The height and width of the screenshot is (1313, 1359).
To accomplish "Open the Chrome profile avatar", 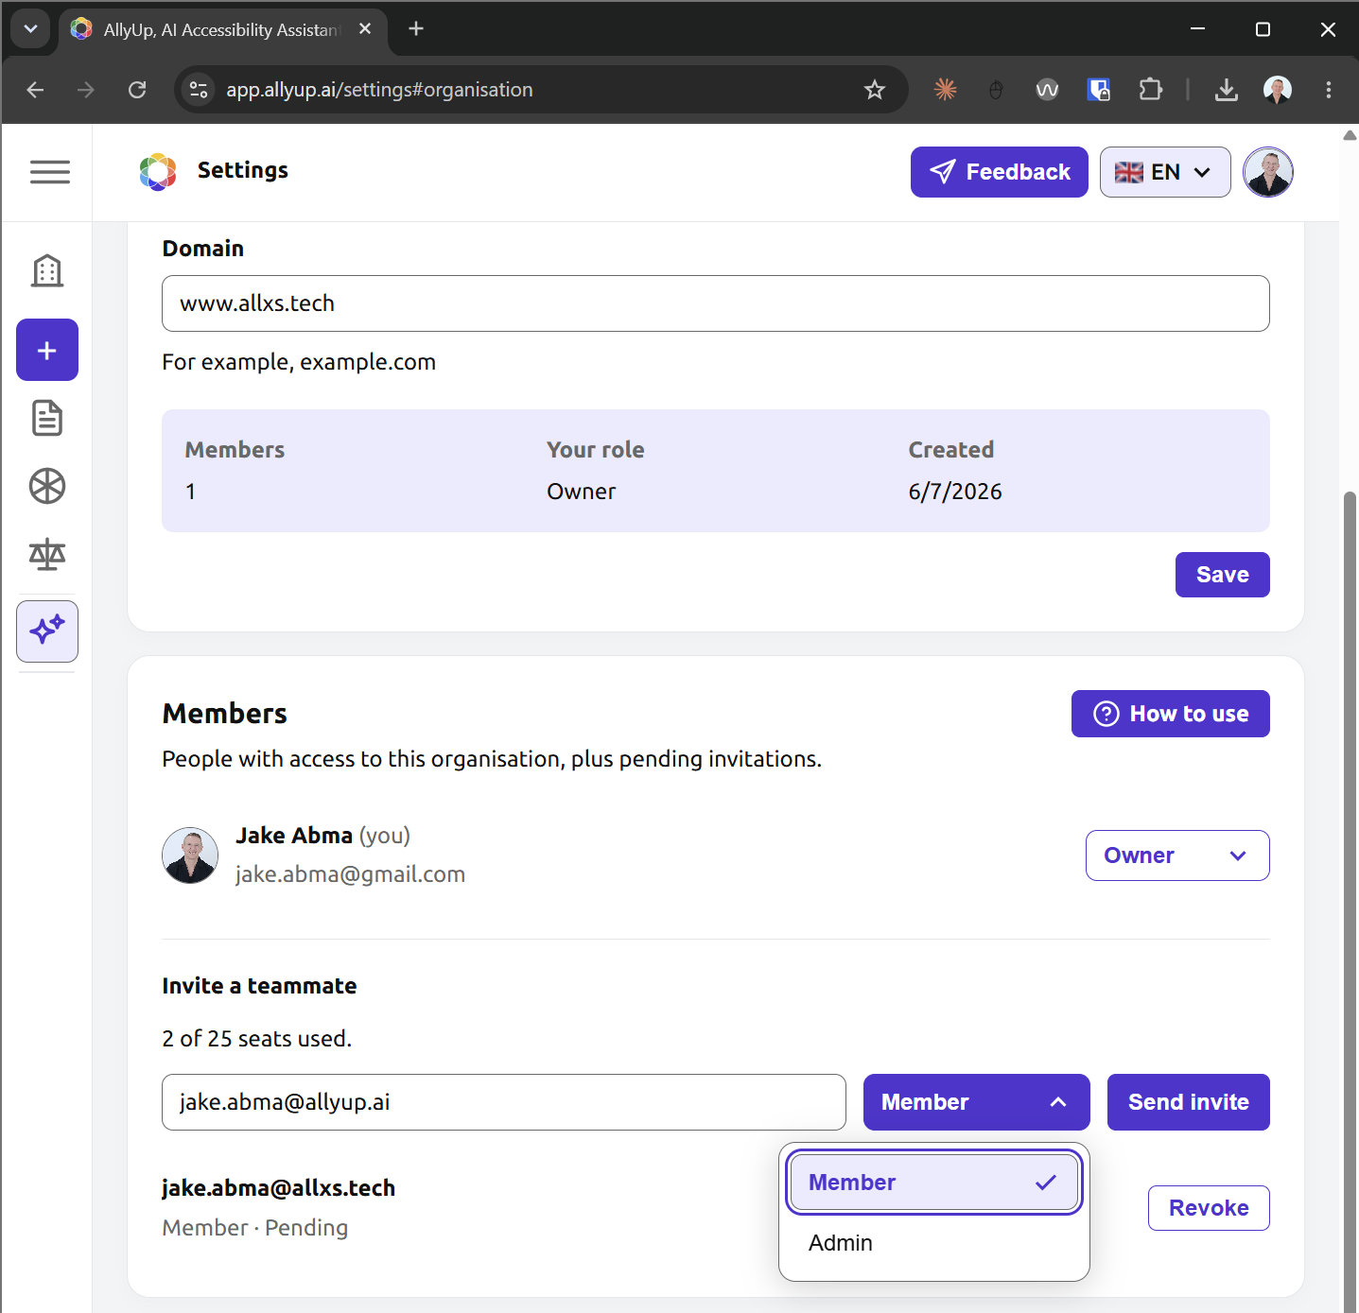I will pyautogui.click(x=1278, y=90).
